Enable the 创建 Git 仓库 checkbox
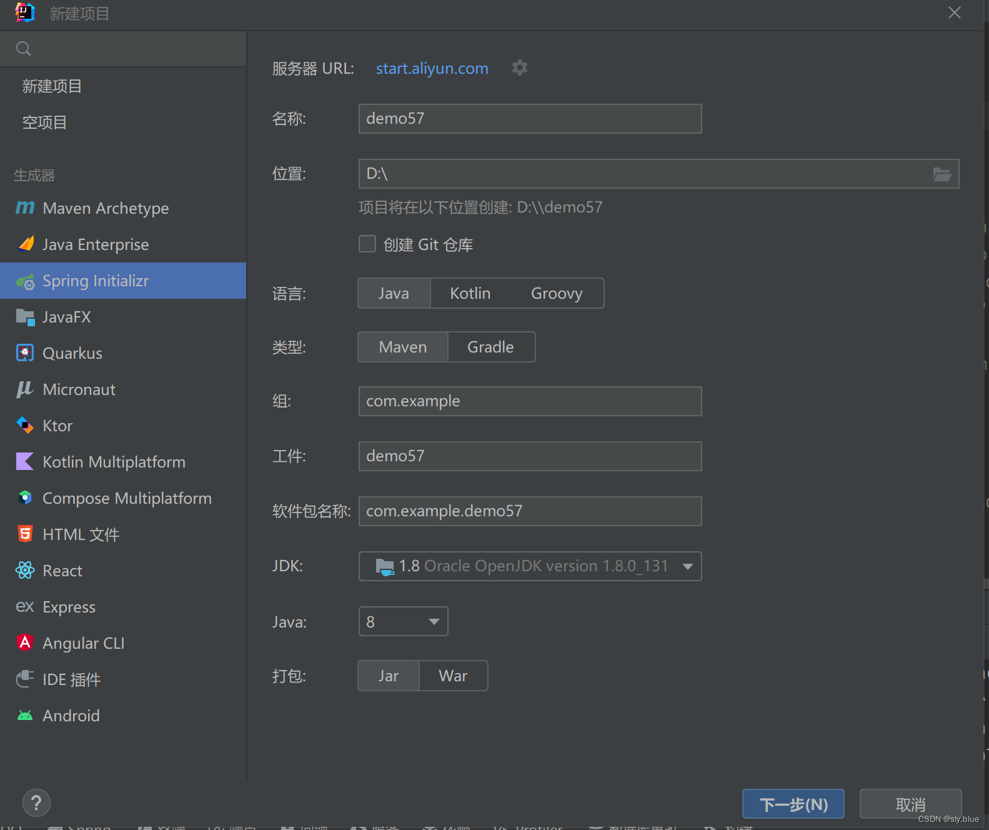The width and height of the screenshot is (989, 830). 367,244
